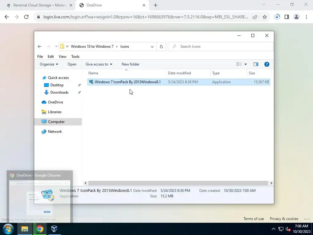Click the Start button orb
Image resolution: width=313 pixels, height=235 pixels.
click(x=8, y=229)
